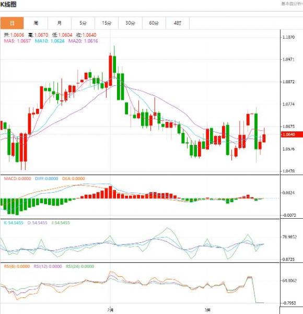The image size is (303, 314).
Task: Choose the 30分 timeframe tab
Action: click(x=130, y=23)
